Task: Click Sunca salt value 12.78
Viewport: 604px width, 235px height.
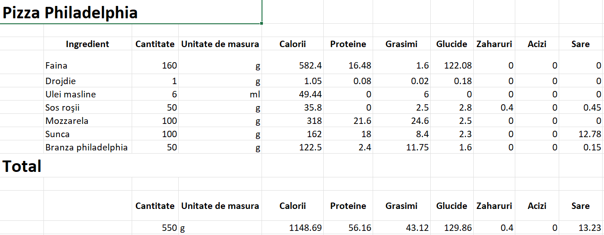Action: point(581,134)
